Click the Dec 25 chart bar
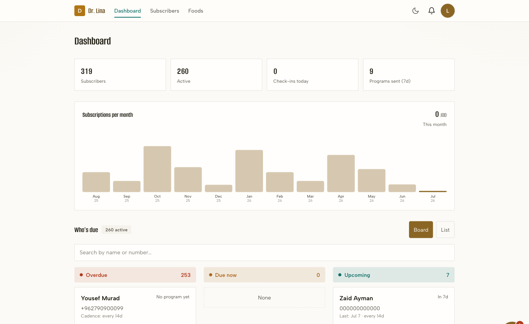The height and width of the screenshot is (324, 529). tap(219, 188)
